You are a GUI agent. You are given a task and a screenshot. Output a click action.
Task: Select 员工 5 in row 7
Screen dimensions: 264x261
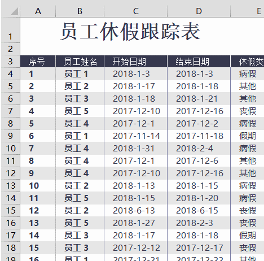pyautogui.click(x=80, y=111)
